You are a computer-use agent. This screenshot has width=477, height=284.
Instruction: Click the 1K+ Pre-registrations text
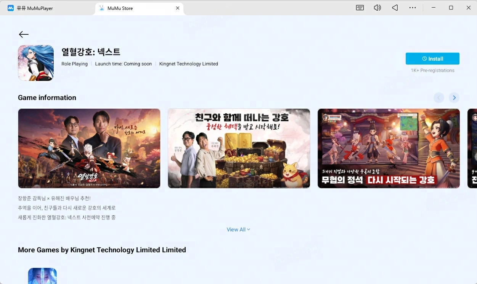coord(432,71)
